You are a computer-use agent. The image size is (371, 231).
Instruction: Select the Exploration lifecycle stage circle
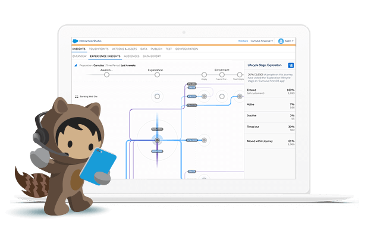click(157, 75)
